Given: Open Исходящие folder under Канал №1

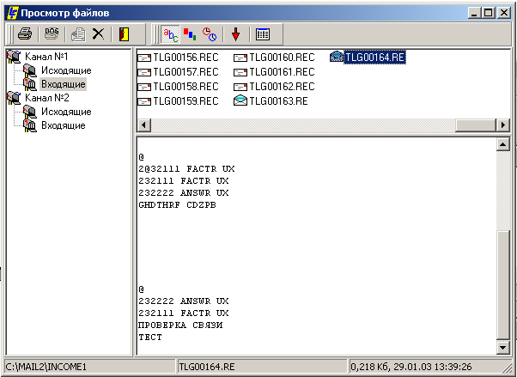Looking at the screenshot, I should click(66, 70).
